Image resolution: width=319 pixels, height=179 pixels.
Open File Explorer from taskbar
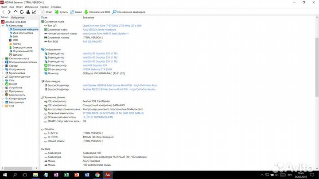point(35,175)
